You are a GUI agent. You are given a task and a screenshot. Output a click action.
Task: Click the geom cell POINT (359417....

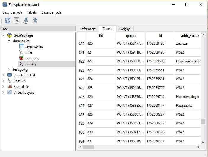(130, 132)
